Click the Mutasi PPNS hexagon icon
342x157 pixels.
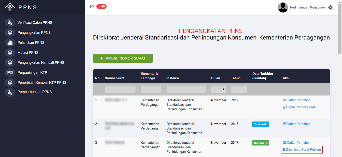coord(10,52)
